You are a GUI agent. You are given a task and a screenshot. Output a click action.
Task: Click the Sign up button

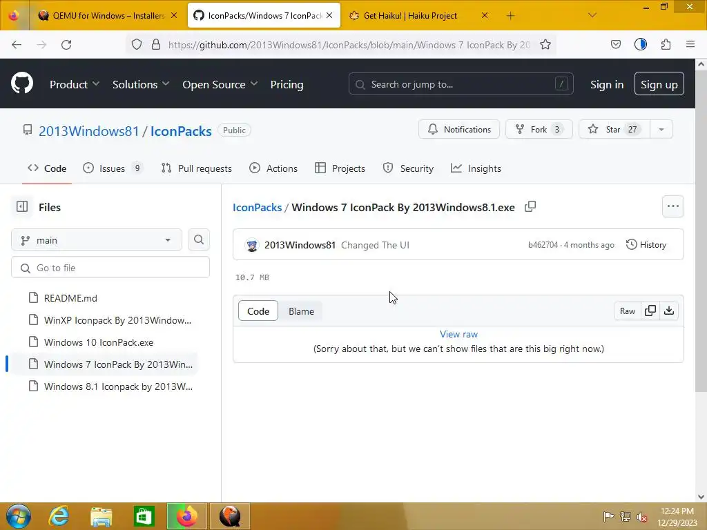(659, 84)
